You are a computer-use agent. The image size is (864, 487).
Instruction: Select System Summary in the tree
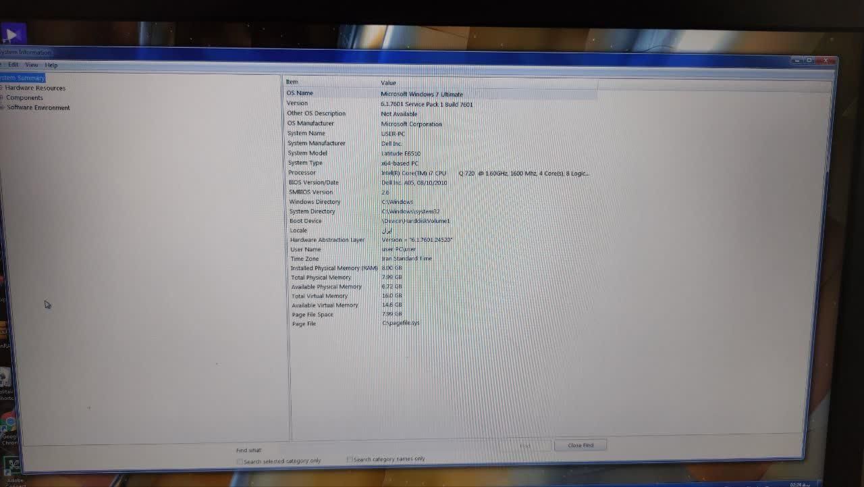pyautogui.click(x=22, y=78)
